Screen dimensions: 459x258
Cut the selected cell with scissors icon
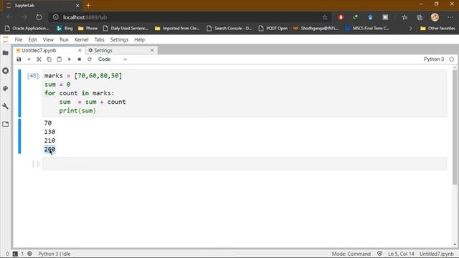click(39, 59)
